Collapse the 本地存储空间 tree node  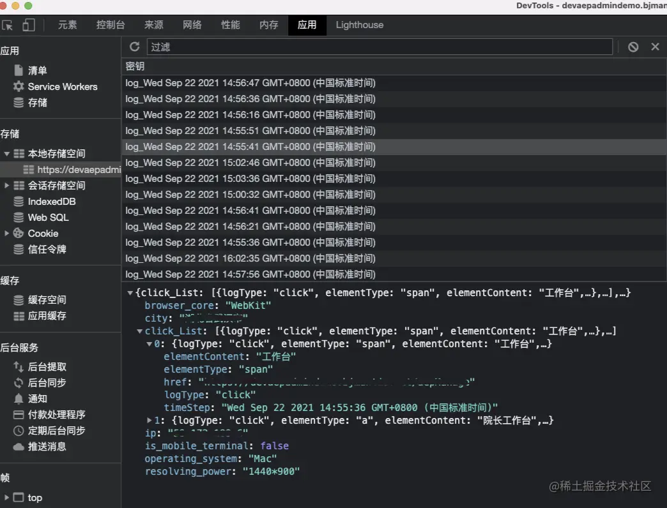point(7,154)
